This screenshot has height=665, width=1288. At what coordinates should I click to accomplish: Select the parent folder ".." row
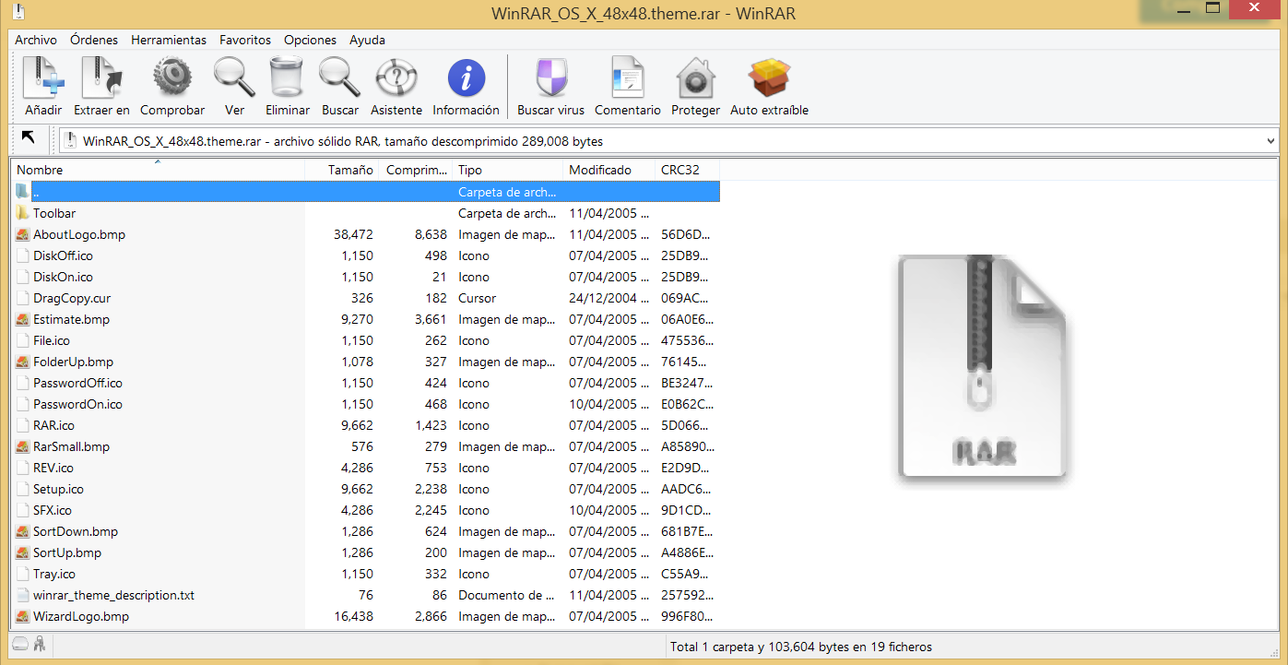[x=366, y=192]
